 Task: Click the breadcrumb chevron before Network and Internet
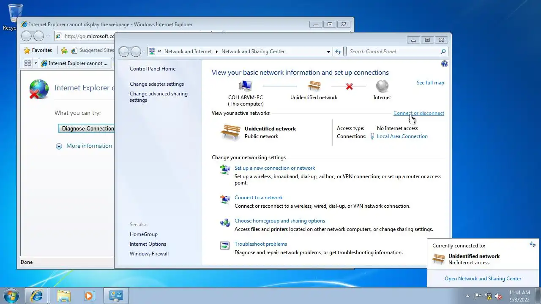pos(159,52)
